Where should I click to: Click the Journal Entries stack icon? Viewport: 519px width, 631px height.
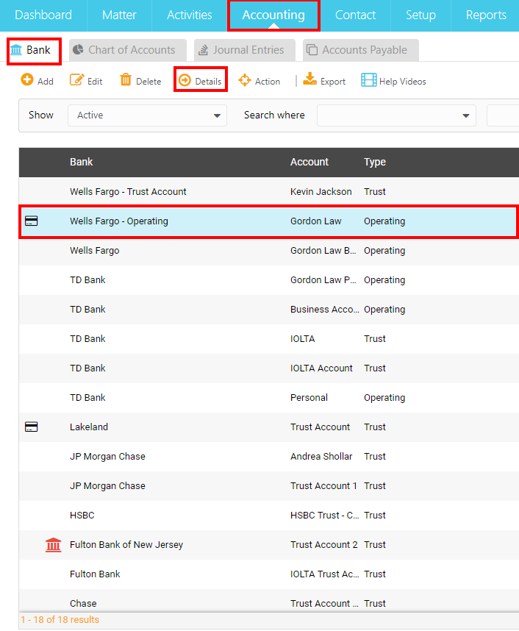pyautogui.click(x=204, y=50)
